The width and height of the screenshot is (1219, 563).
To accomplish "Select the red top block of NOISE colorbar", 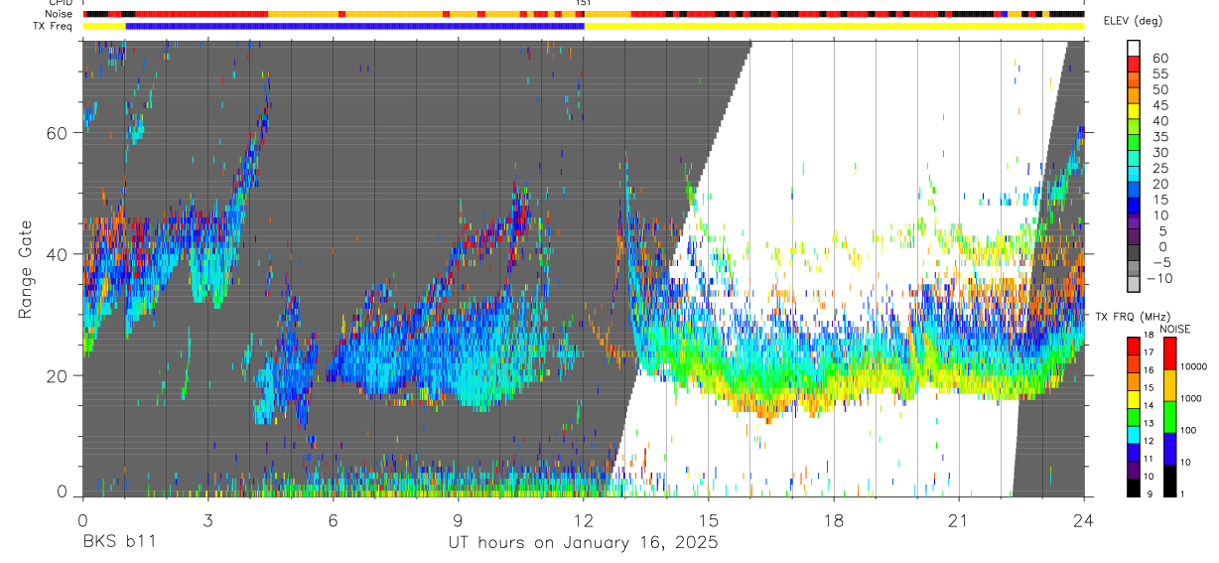I will pyautogui.click(x=1169, y=353).
